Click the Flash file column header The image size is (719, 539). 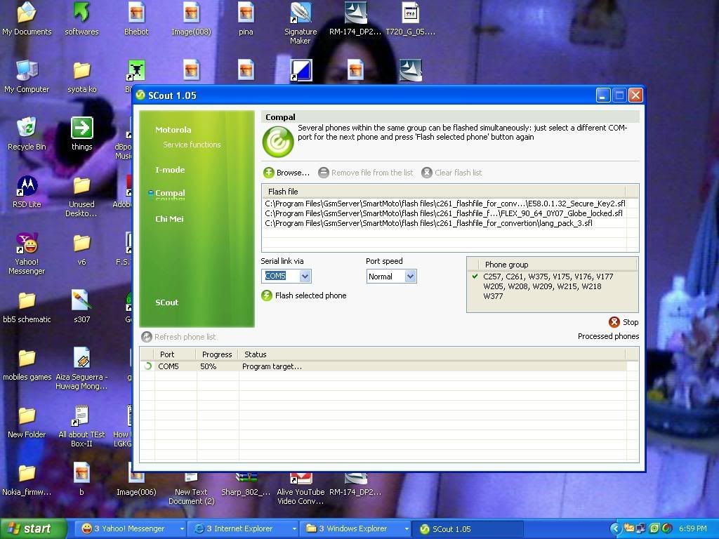pos(444,192)
